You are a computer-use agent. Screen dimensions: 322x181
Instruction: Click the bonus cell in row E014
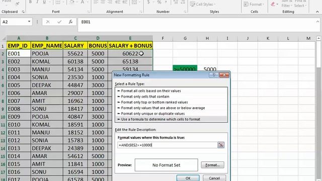(x=98, y=156)
